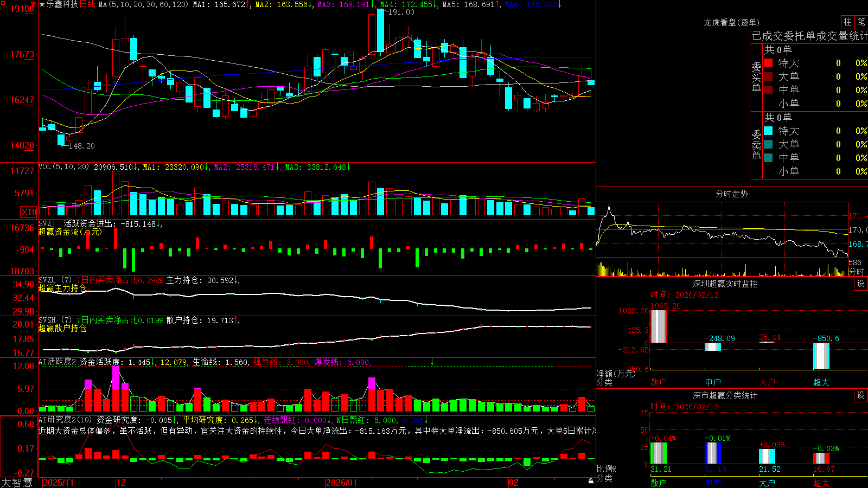The image size is (868, 488).
Task: Select the 超大 -850.6 net-amount bar
Action: click(x=821, y=356)
